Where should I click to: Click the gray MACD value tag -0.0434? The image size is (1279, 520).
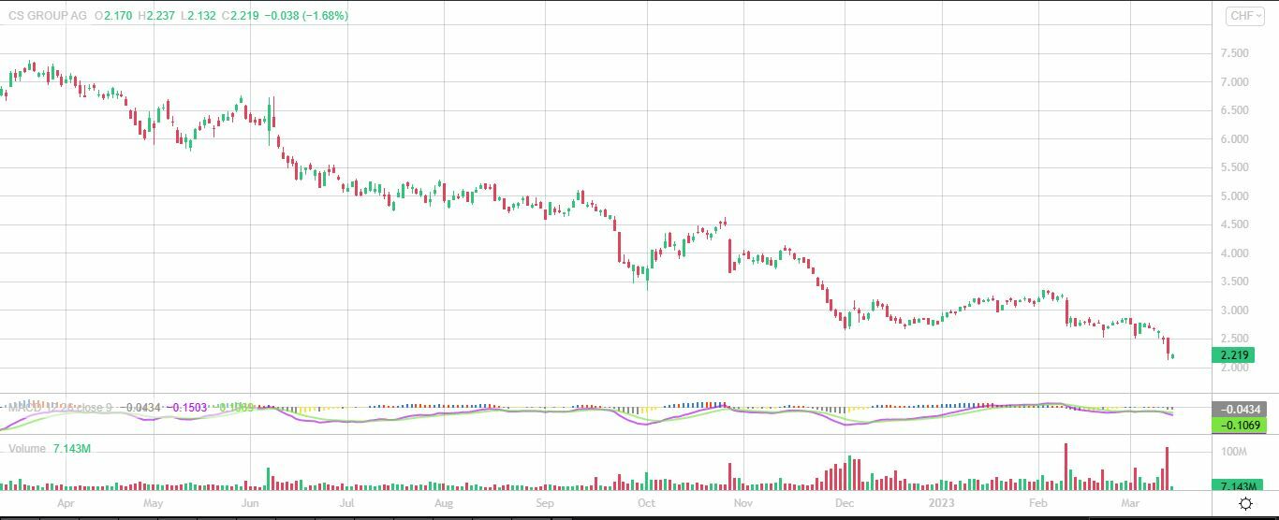[x=1232, y=409]
